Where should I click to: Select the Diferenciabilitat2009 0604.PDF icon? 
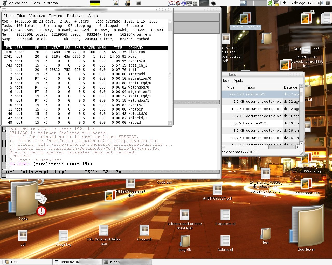click(x=185, y=215)
